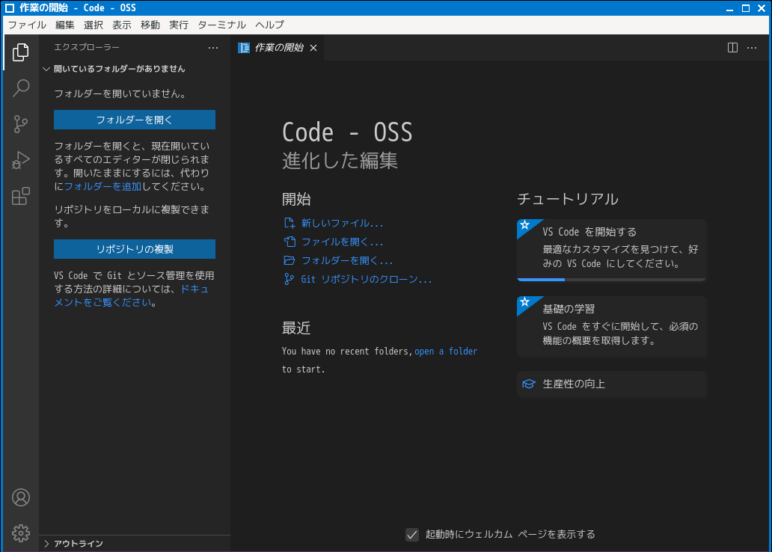
Task: Open the Run and Debug view icon
Action: [21, 160]
